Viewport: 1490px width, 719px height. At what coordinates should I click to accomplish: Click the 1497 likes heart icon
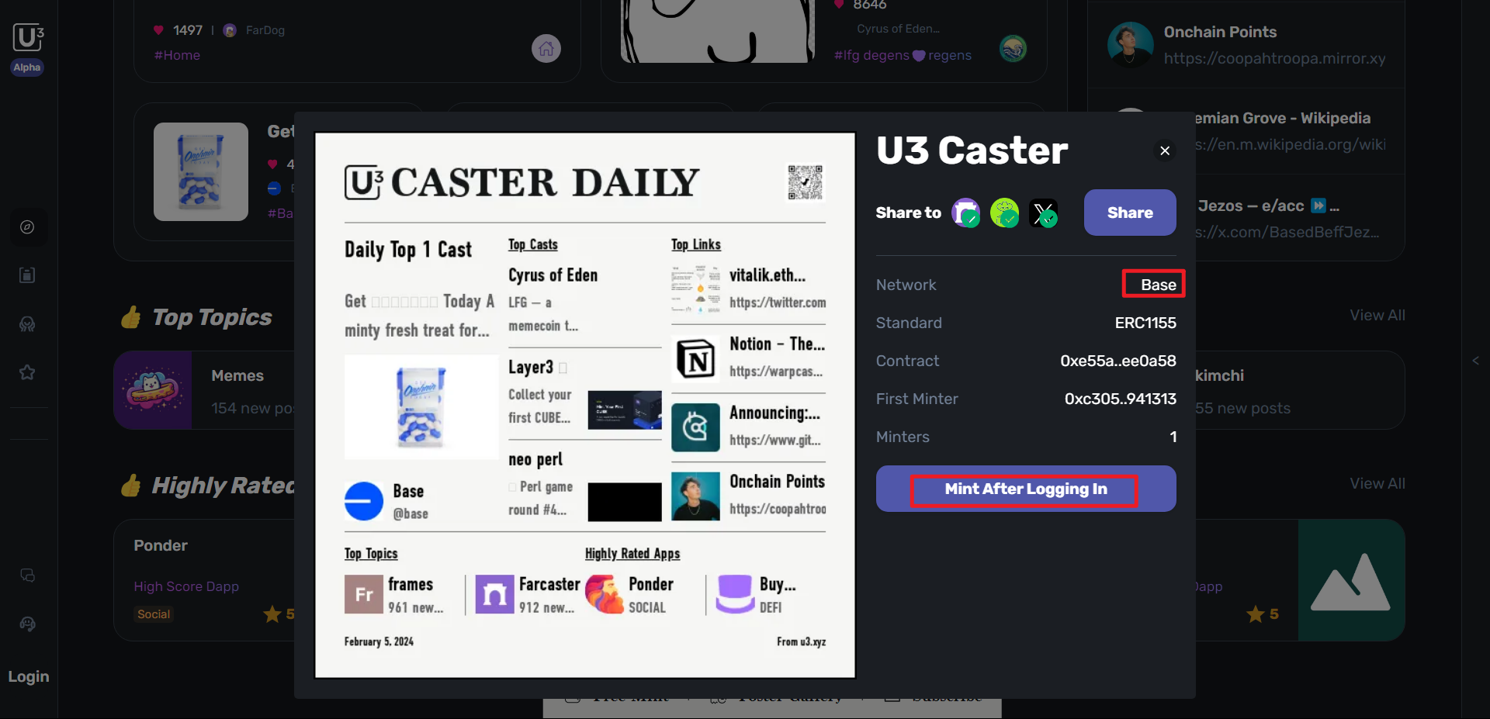click(x=158, y=30)
